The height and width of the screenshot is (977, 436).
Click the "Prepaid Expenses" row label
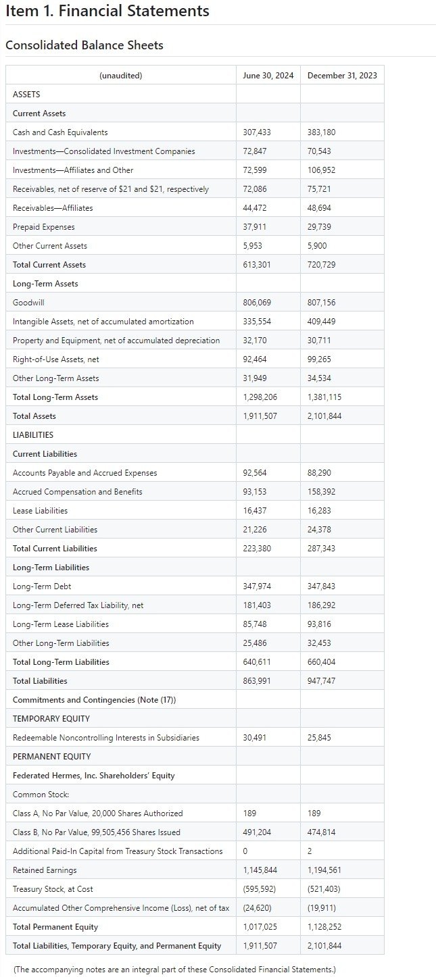[44, 227]
